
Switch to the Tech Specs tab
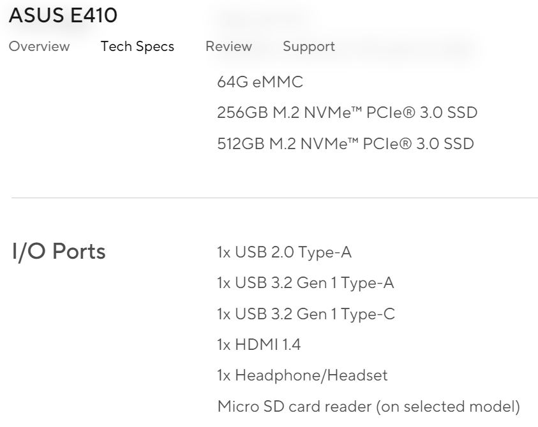coord(137,47)
